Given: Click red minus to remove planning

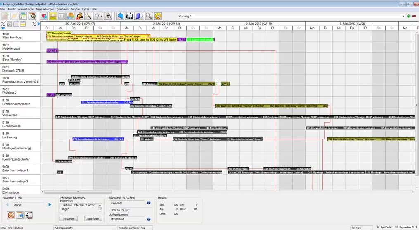Looking at the screenshot, I should [x=414, y=16].
